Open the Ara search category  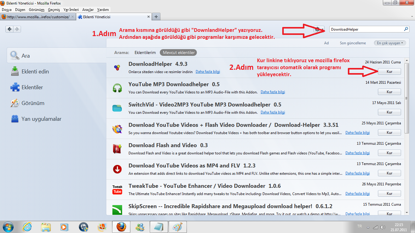[57, 56]
